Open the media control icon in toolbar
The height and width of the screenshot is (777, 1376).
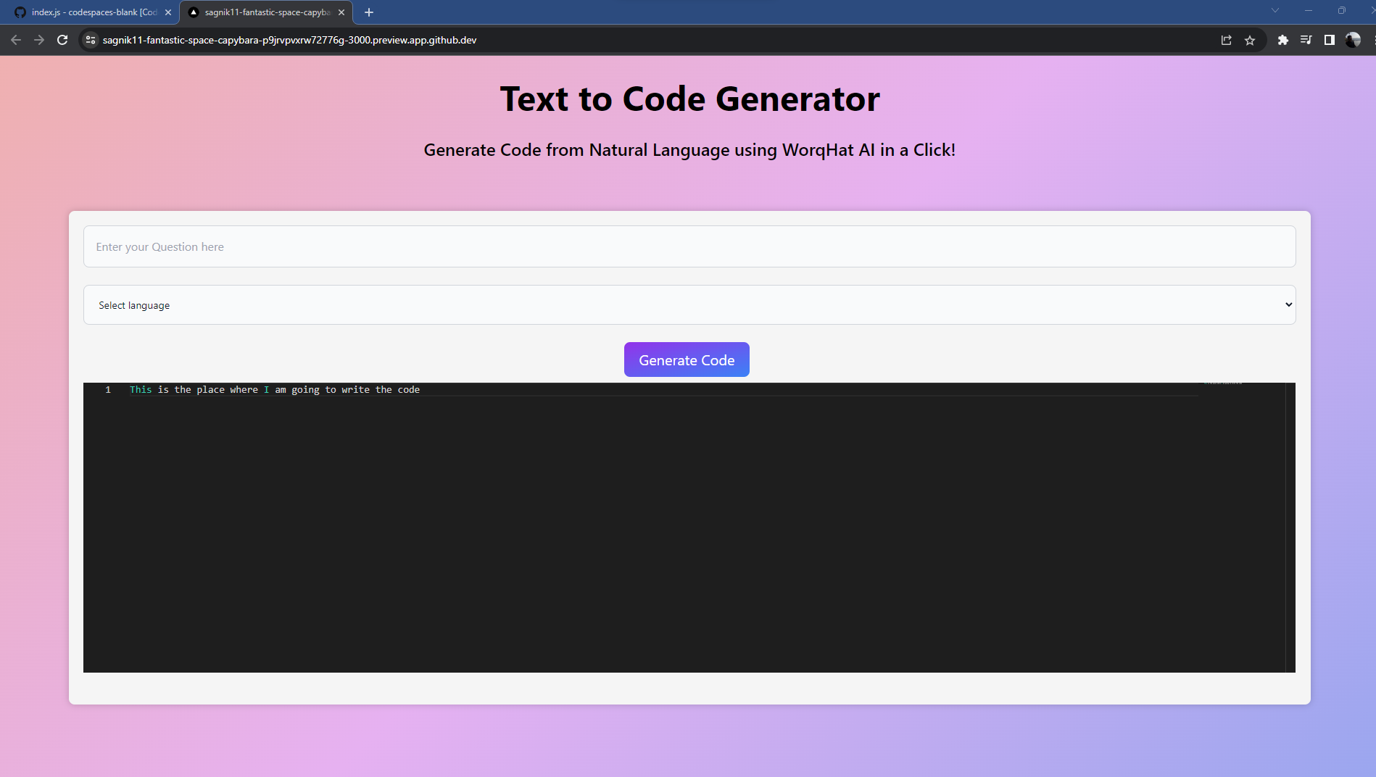1306,40
